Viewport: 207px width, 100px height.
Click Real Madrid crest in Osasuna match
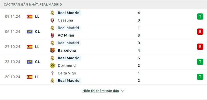coord(53,13)
